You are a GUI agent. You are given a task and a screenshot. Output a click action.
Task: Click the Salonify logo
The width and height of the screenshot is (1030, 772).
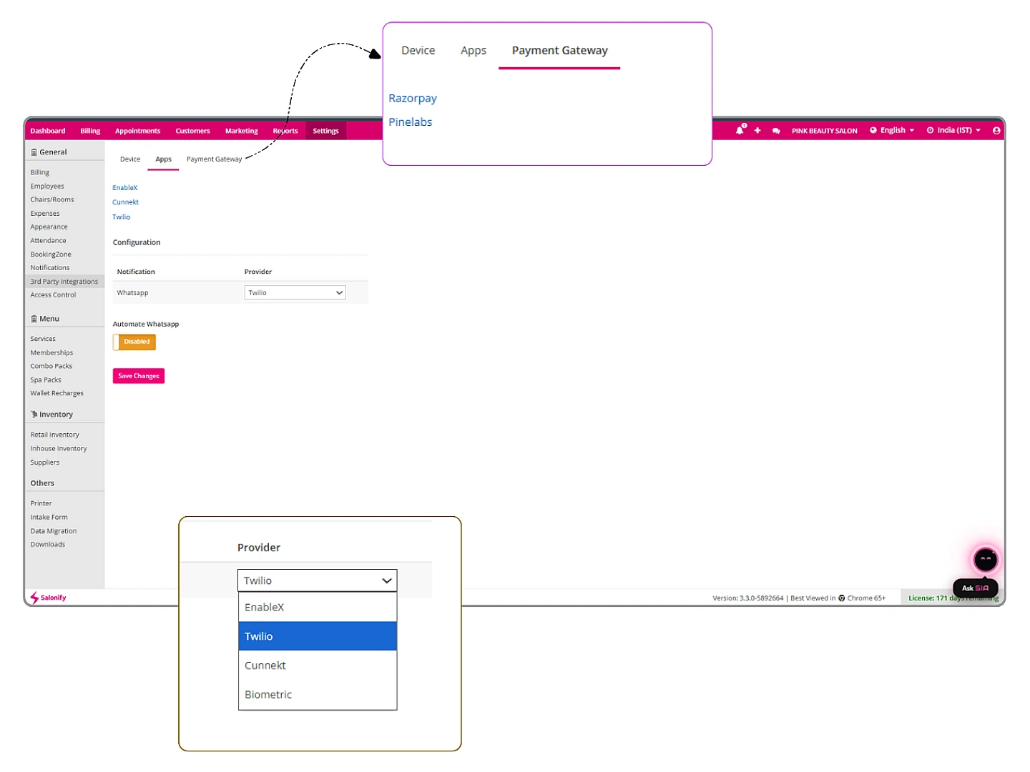pyautogui.click(x=49, y=598)
